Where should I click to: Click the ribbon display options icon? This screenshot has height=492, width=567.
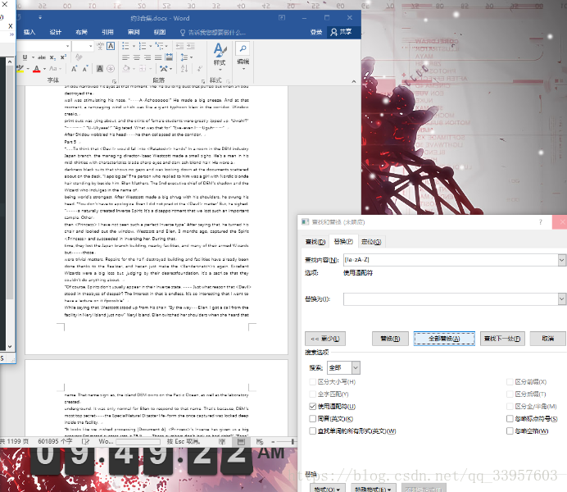[x=282, y=18]
